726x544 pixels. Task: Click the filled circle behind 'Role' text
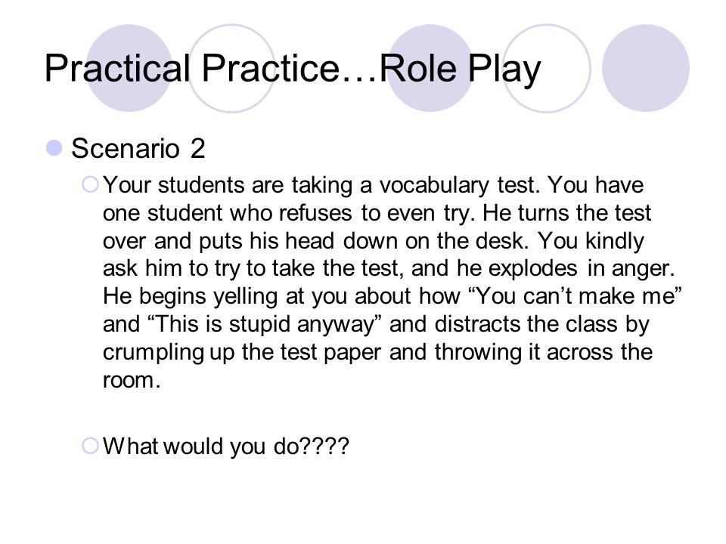430,68
